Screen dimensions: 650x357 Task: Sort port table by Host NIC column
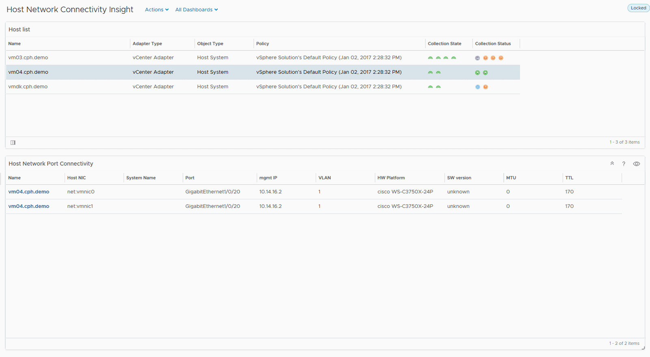76,178
